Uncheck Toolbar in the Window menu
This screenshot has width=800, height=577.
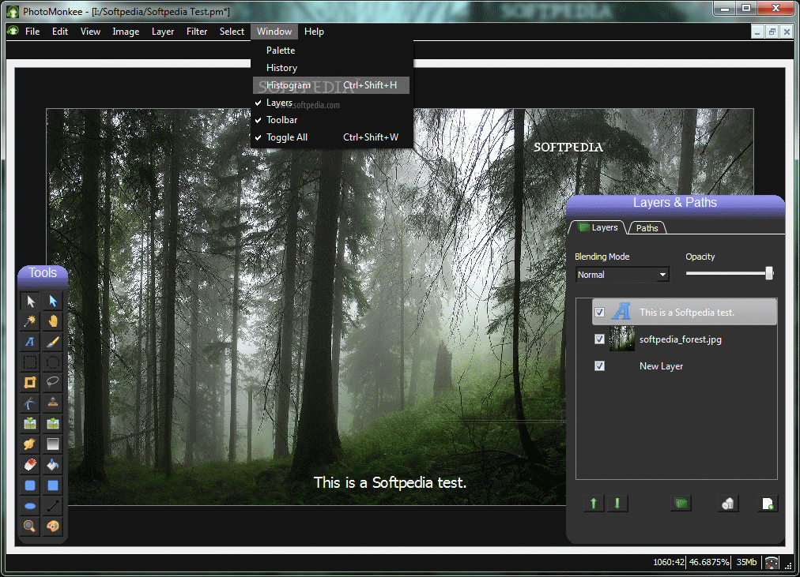click(x=332, y=120)
